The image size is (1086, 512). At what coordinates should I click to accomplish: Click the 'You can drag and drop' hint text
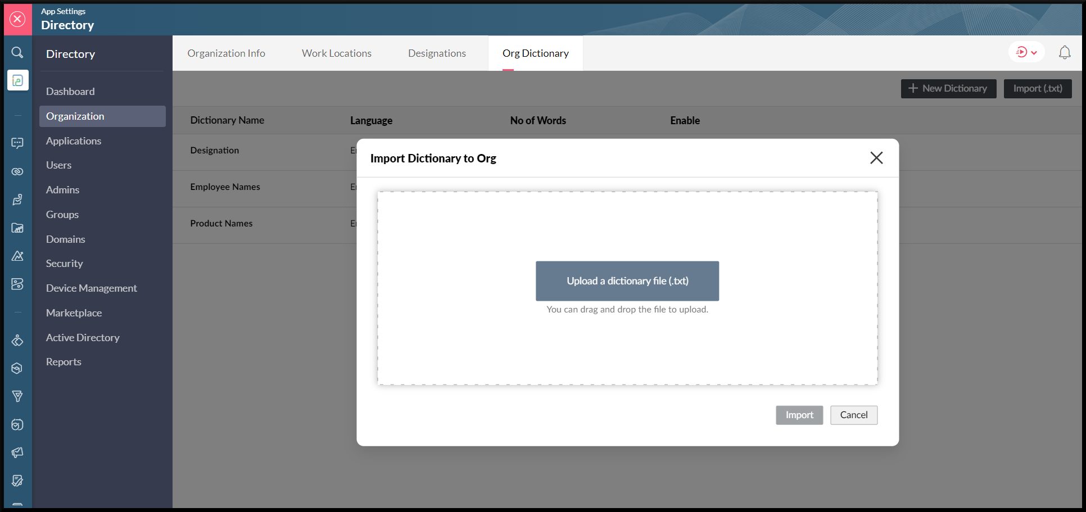pyautogui.click(x=627, y=310)
